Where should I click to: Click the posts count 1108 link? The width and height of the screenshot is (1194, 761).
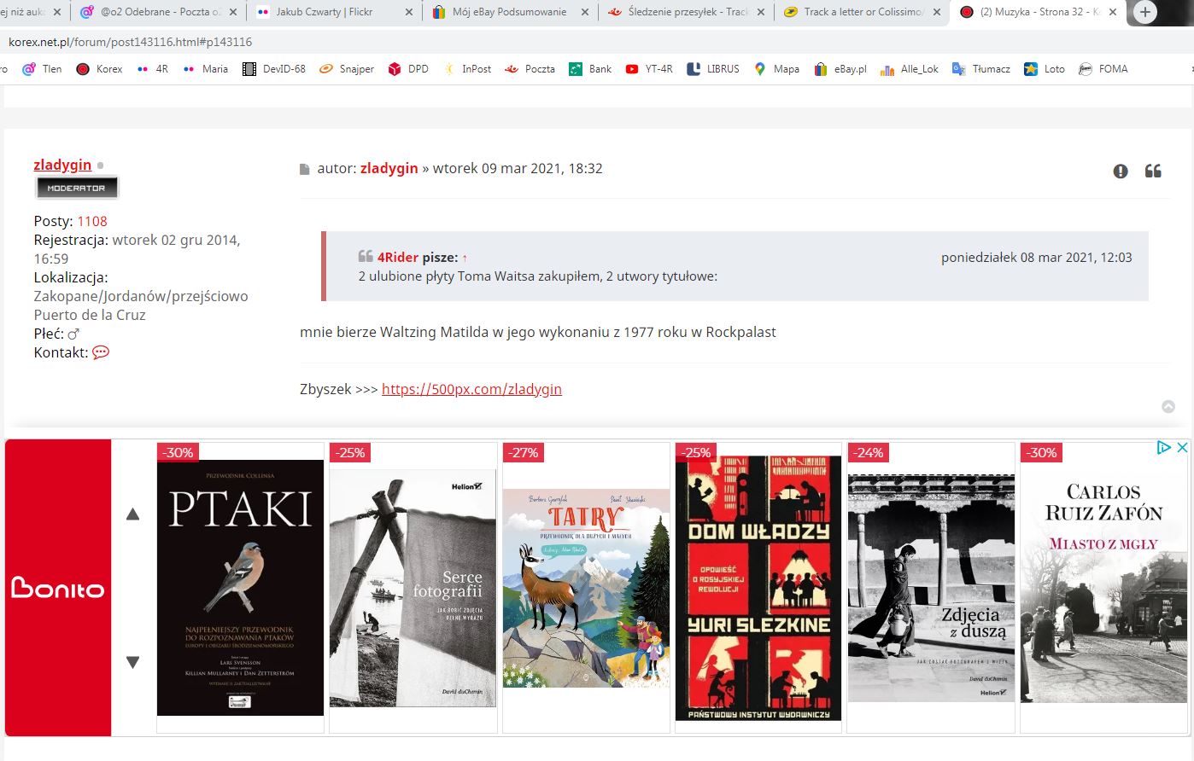point(92,221)
